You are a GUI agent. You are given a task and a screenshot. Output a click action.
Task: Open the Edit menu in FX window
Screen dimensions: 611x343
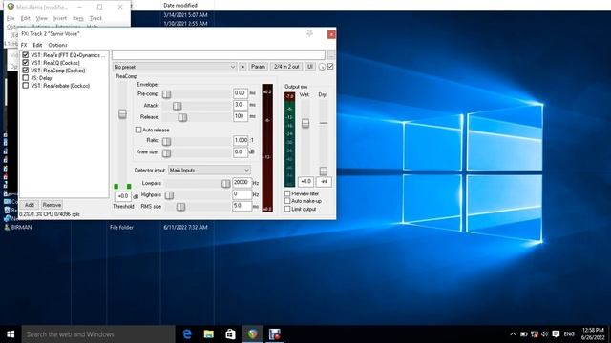pos(37,45)
